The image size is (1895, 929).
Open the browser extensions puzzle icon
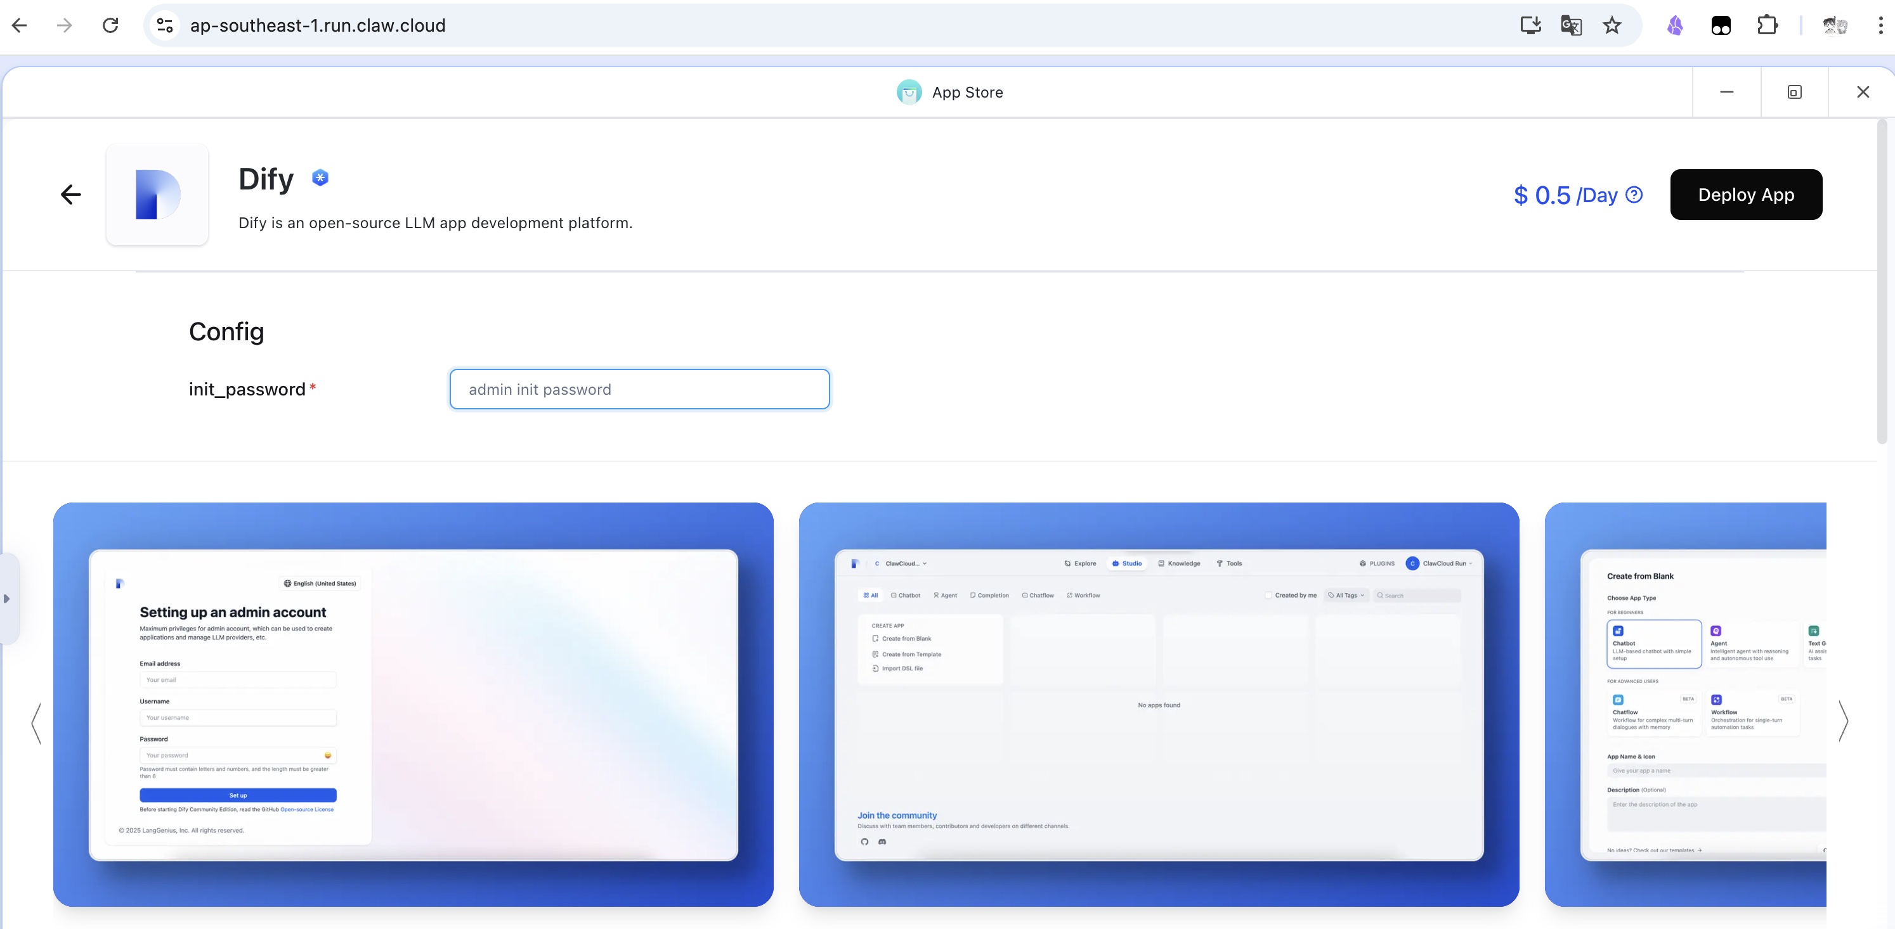coord(1767,26)
